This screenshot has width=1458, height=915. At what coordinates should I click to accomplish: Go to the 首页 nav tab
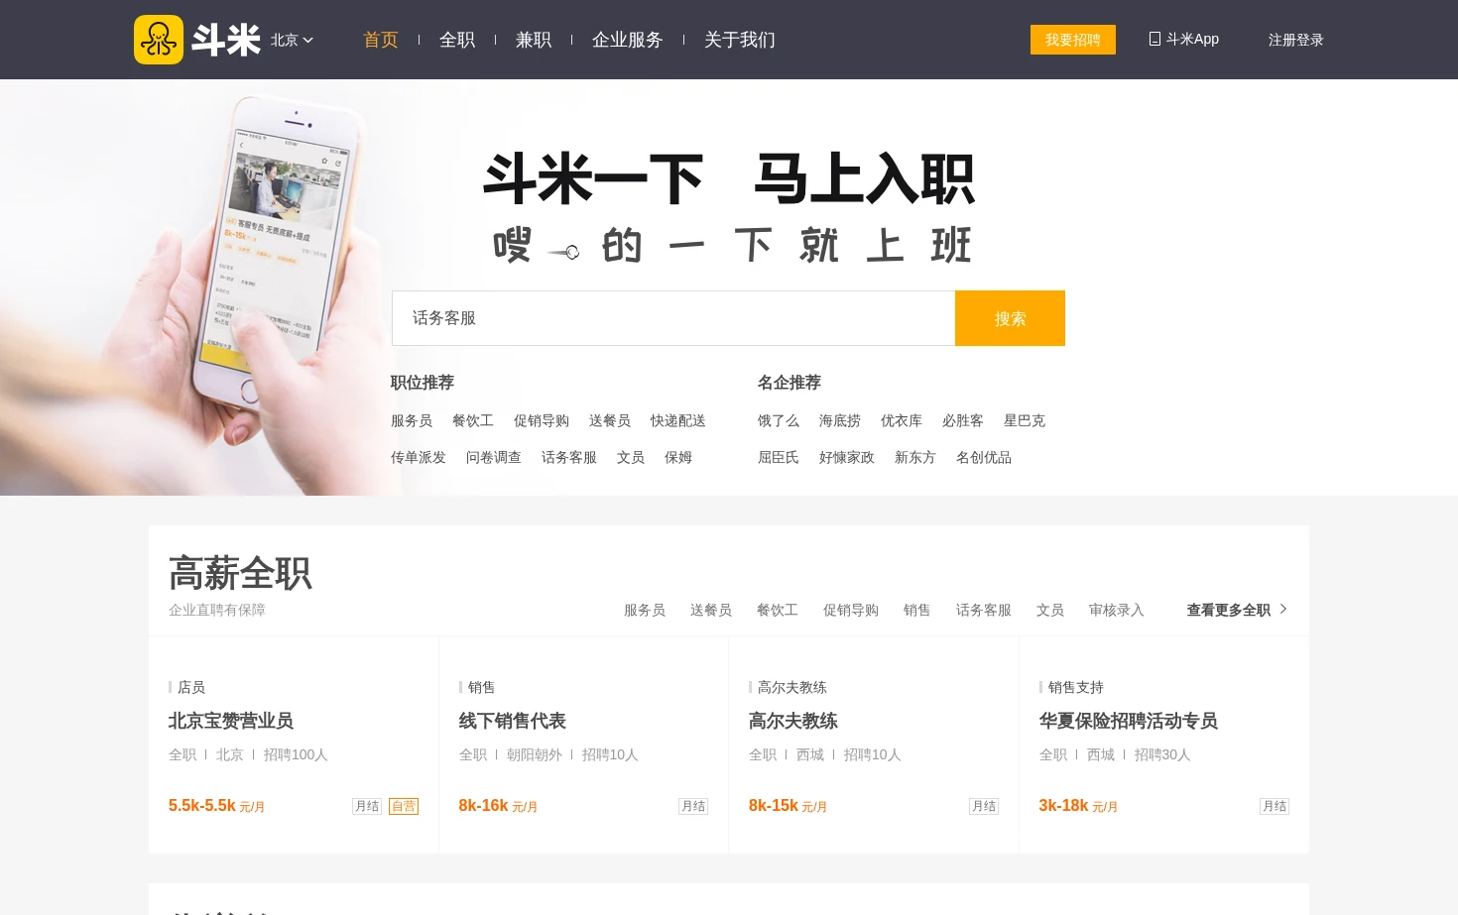click(x=381, y=40)
